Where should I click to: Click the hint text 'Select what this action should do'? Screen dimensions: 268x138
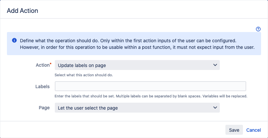click(x=84, y=75)
